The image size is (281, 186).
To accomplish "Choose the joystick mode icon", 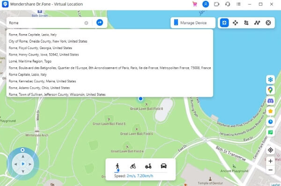I will [x=268, y=23].
